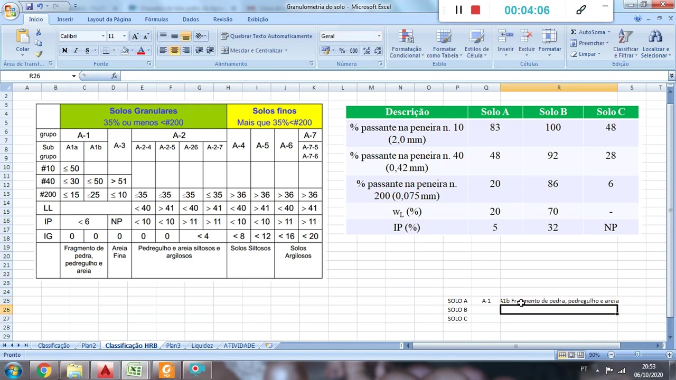The image size is (676, 380).
Task: Pause the screen recording
Action: (x=458, y=10)
